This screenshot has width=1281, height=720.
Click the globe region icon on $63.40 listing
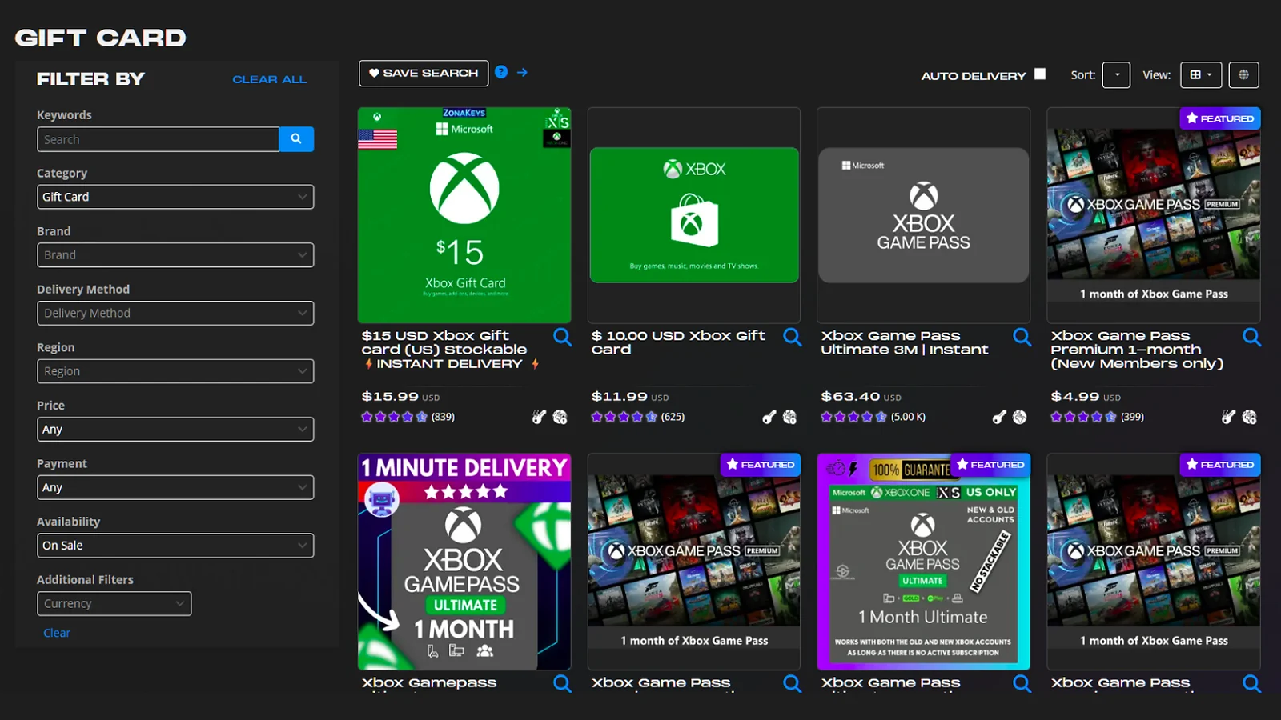coord(1020,417)
